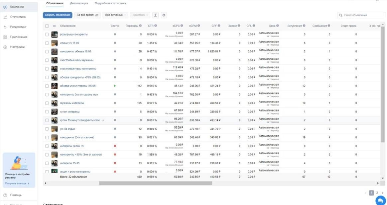Select checkbox for мужчины интересы row
The image size is (387, 205).
click(47, 103)
